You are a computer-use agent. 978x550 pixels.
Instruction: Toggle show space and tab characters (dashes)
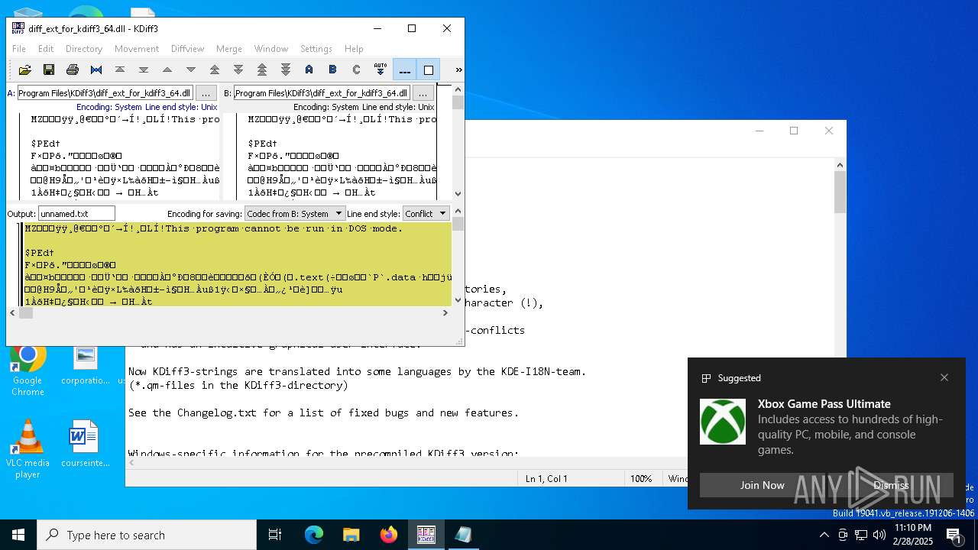pos(405,70)
